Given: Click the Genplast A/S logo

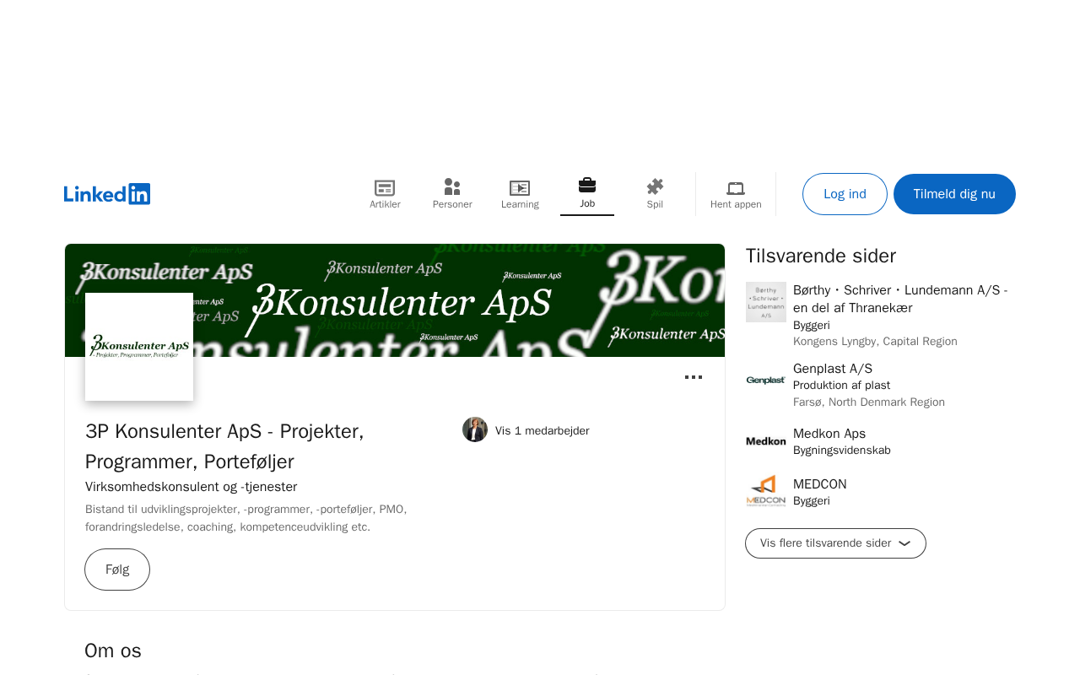Looking at the screenshot, I should (x=766, y=381).
